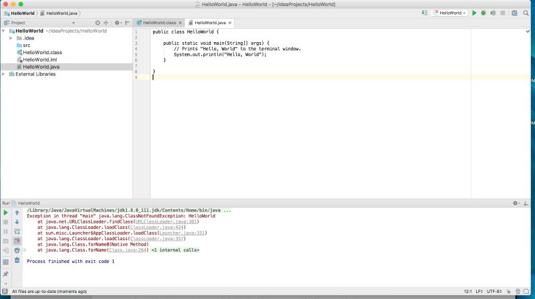535x299 pixels.
Task: Rerun HelloWorld from the Run panel play icon
Action: [x=5, y=213]
